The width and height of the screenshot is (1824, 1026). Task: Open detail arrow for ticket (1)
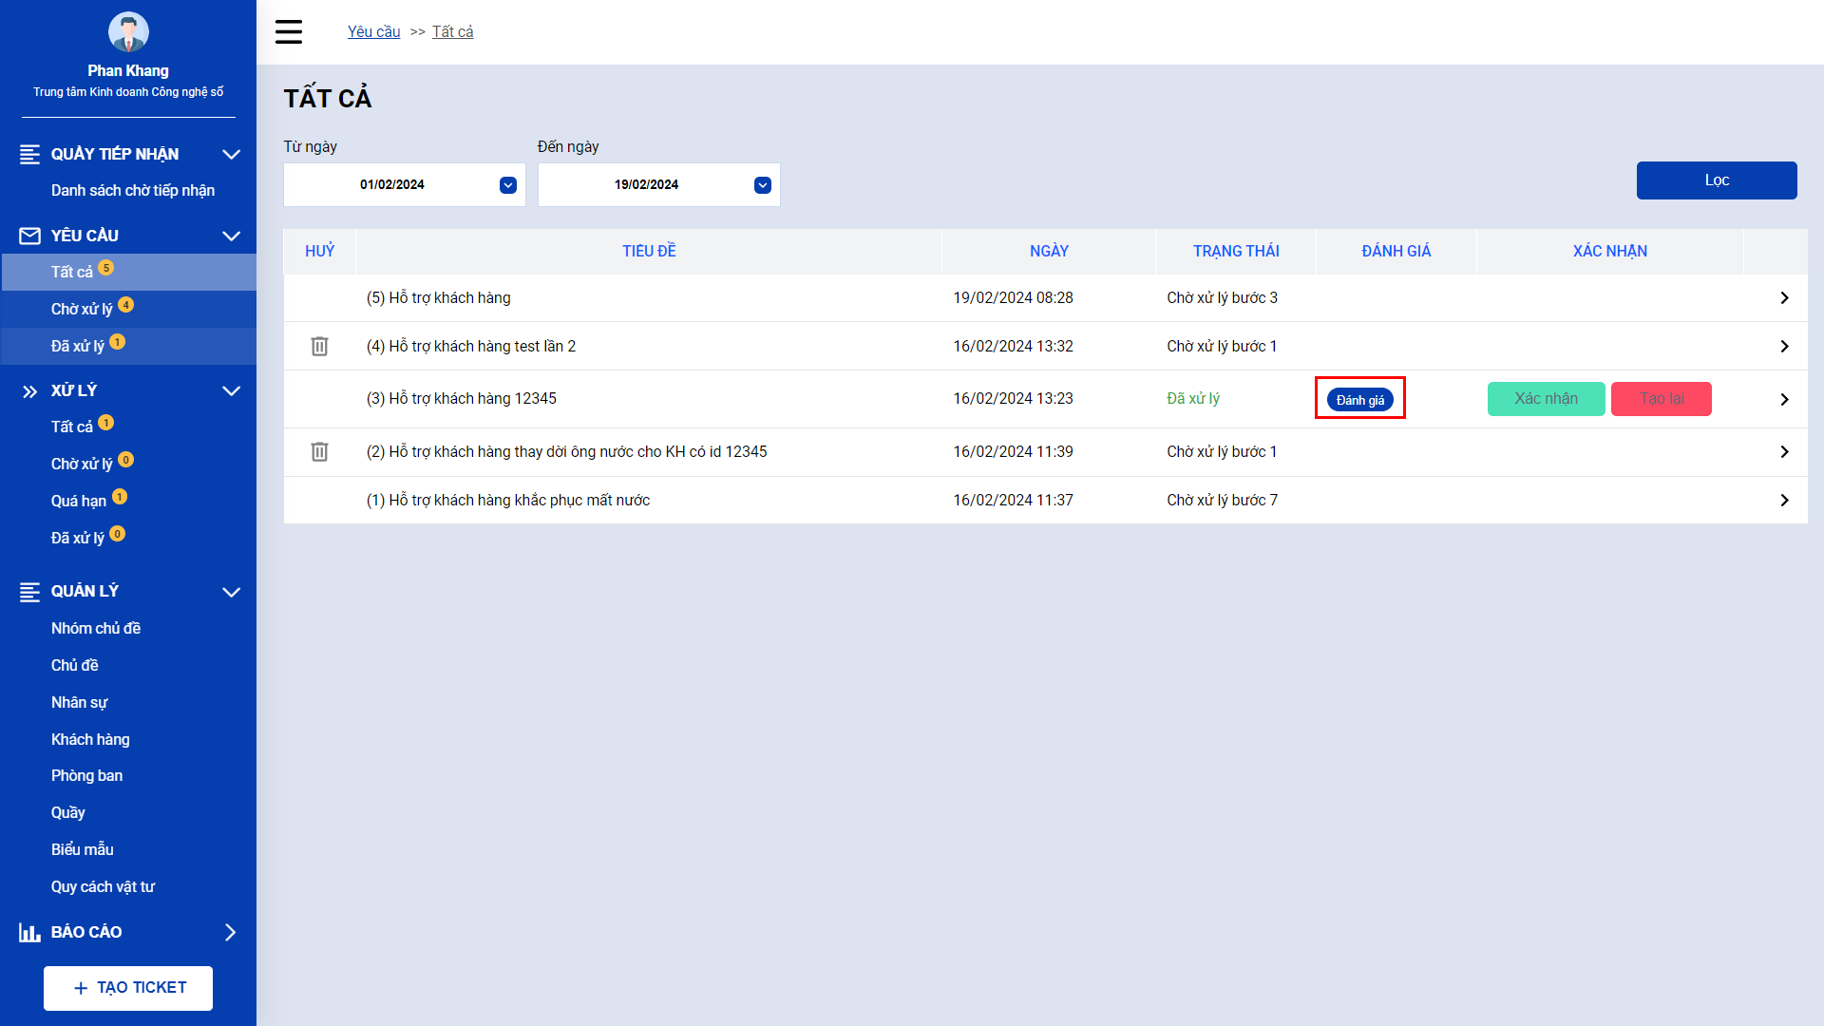pyautogui.click(x=1784, y=501)
